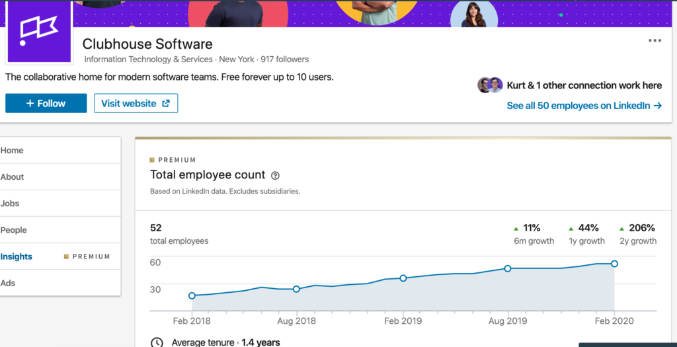Switch to the People tab
Screen dimensions: 677x347
(x=14, y=230)
